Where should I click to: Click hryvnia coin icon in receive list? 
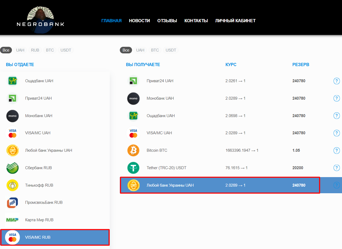point(133,185)
